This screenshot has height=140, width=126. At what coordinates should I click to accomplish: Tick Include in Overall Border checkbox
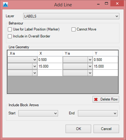pos(10,36)
